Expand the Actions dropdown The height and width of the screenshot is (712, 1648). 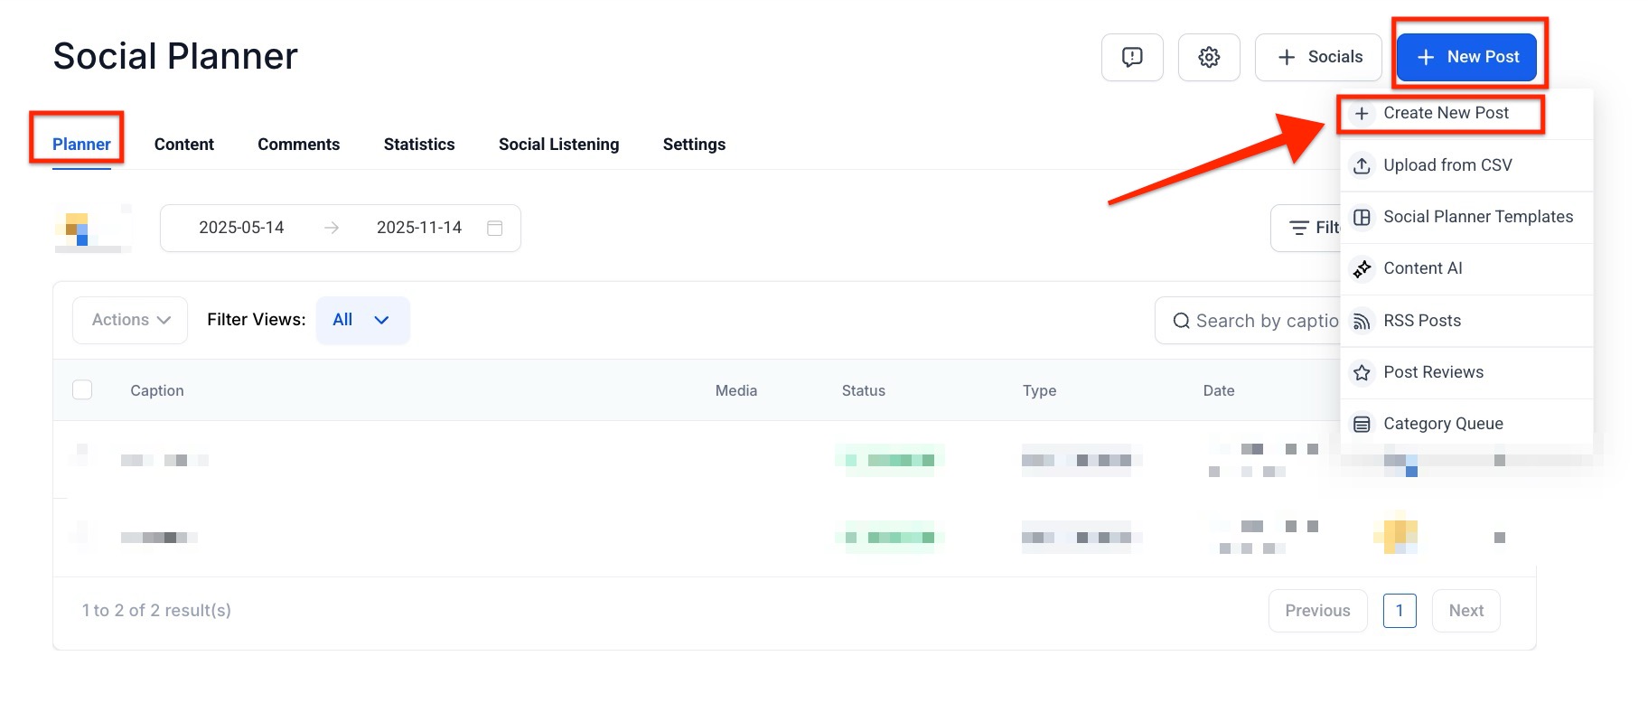click(130, 320)
